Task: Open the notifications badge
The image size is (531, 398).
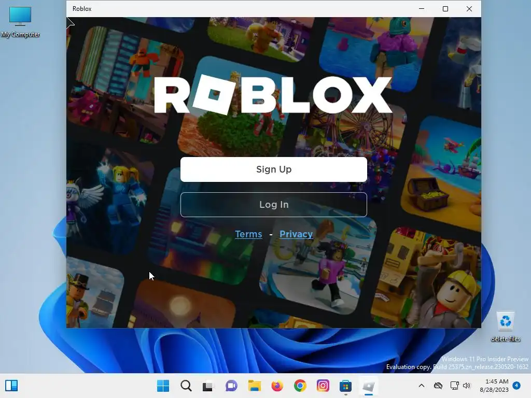Action: click(x=516, y=385)
